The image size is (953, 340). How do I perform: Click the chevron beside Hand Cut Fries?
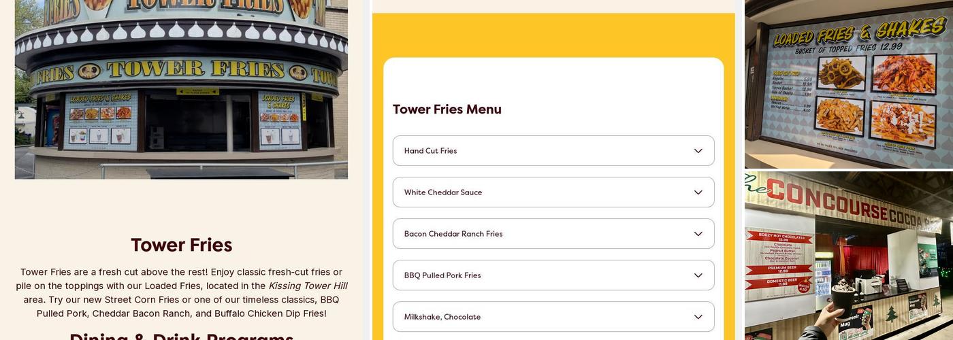pos(698,151)
